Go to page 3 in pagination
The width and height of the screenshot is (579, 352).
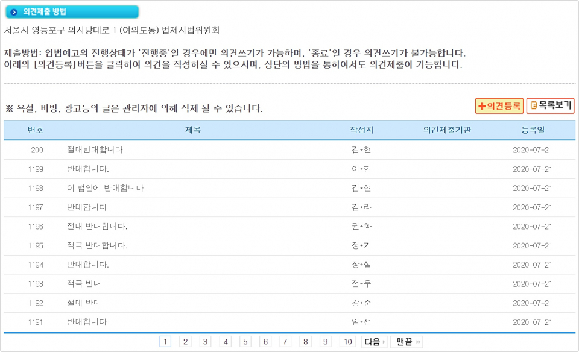point(206,342)
